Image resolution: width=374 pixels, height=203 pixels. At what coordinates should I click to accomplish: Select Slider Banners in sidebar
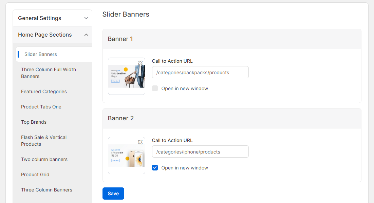point(41,54)
